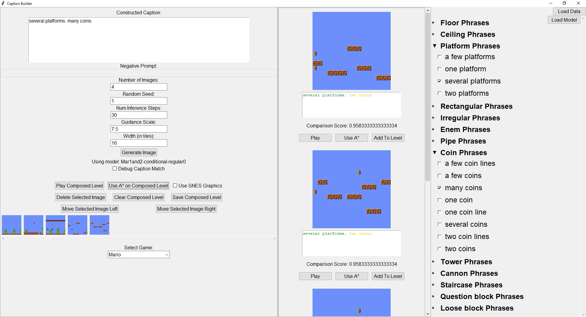Image resolution: width=586 pixels, height=317 pixels.
Task: Expand the Tower Phrases section
Action: click(x=433, y=262)
